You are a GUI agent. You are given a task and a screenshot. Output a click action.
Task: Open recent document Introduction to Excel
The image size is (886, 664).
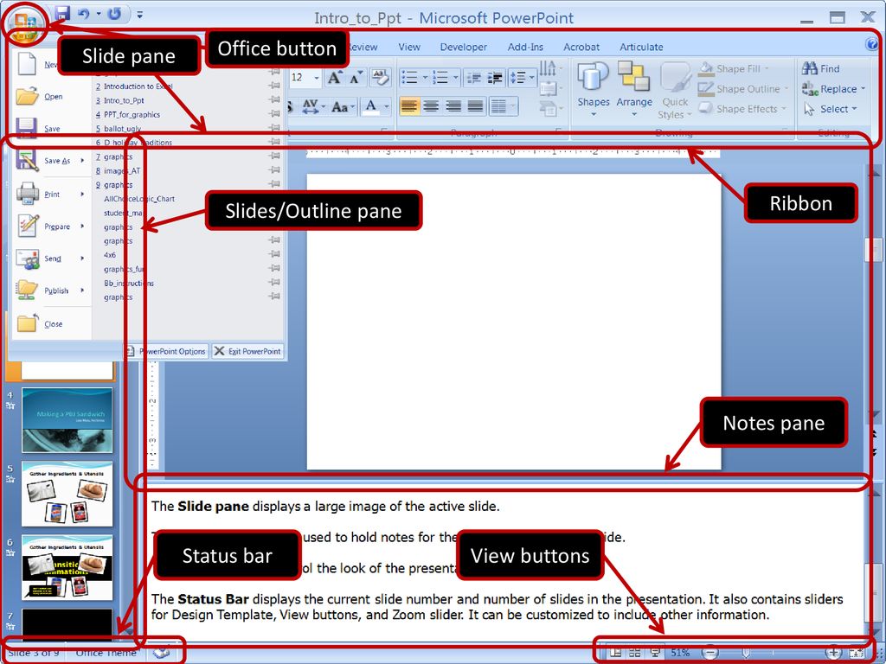pos(188,86)
